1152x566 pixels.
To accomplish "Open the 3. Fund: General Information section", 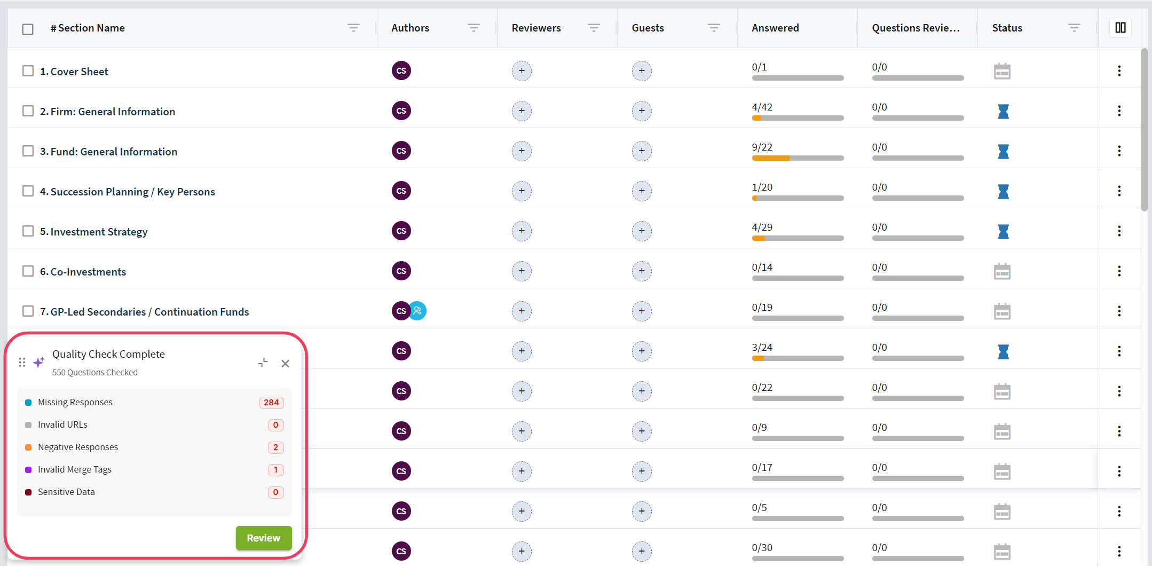I will [108, 152].
